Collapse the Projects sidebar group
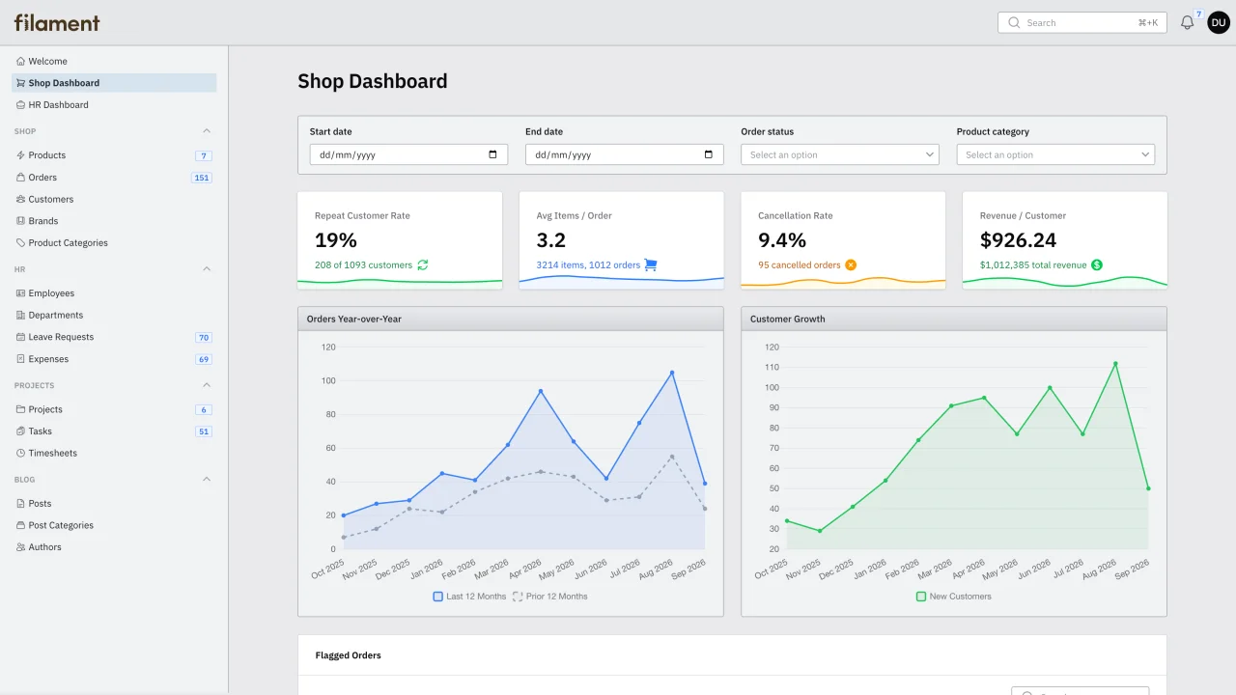Image resolution: width=1236 pixels, height=695 pixels. point(206,385)
